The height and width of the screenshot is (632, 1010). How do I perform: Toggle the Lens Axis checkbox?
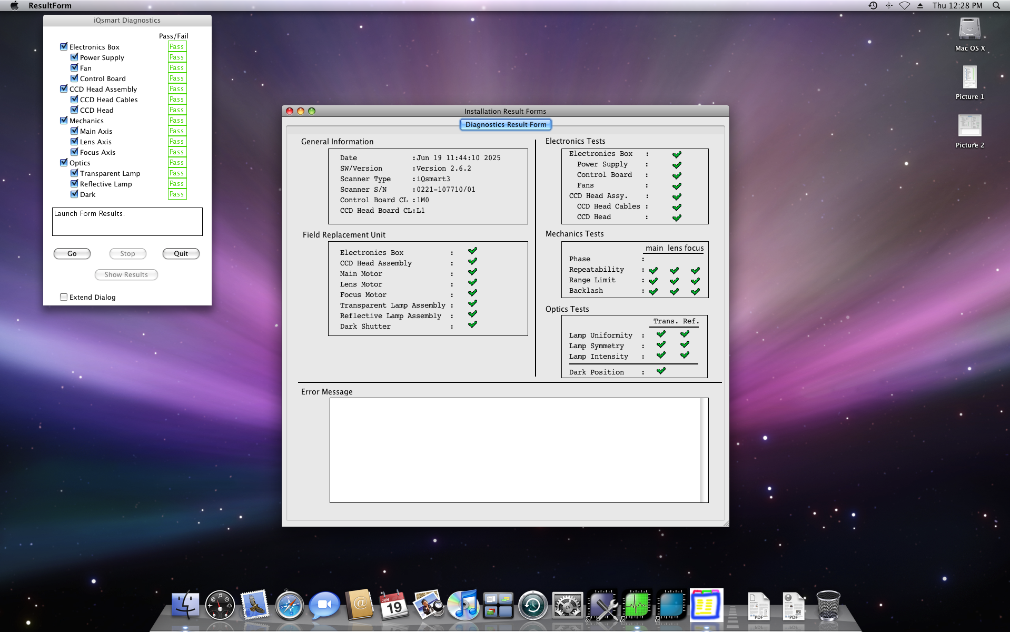74,141
